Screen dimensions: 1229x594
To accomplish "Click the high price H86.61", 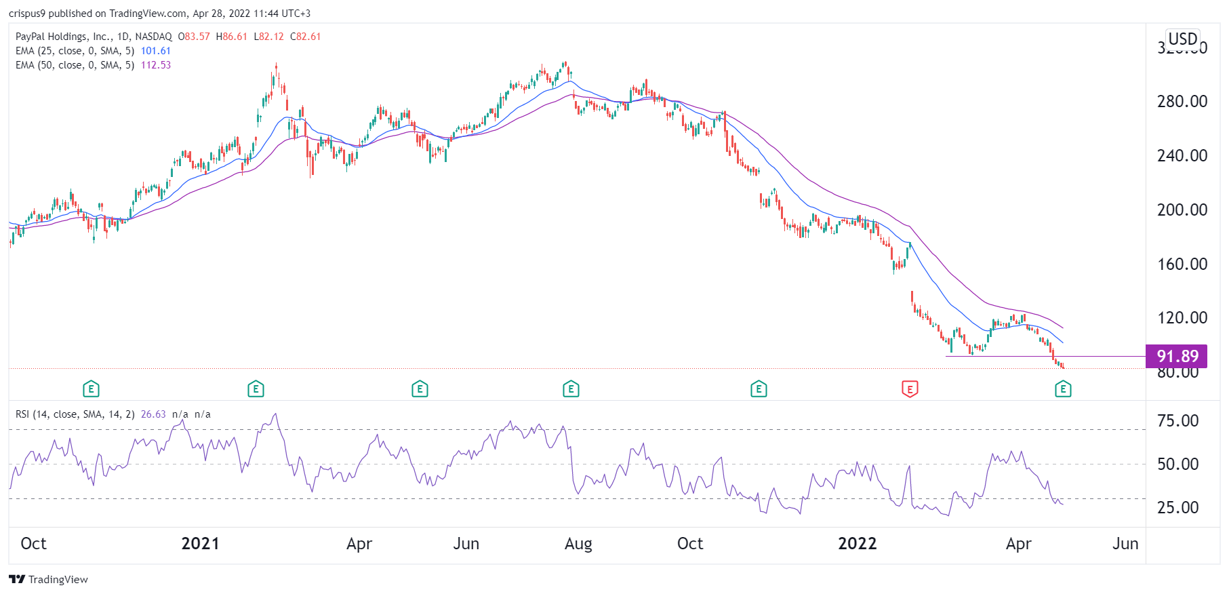I will (232, 37).
